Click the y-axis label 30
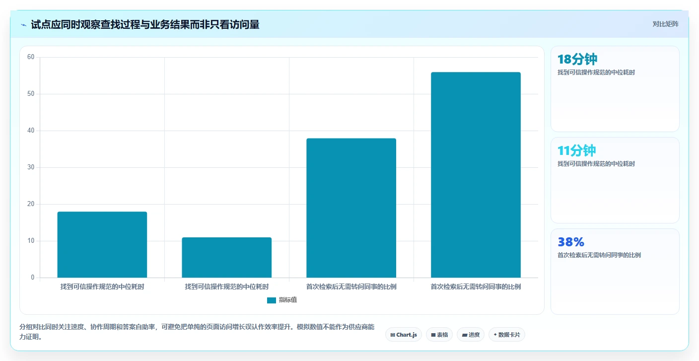The height and width of the screenshot is (361, 699). [31, 167]
